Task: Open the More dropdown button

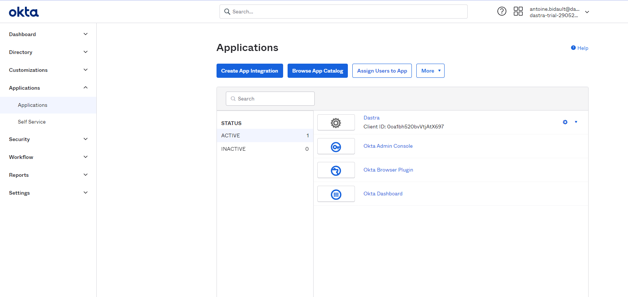Action: (x=430, y=71)
